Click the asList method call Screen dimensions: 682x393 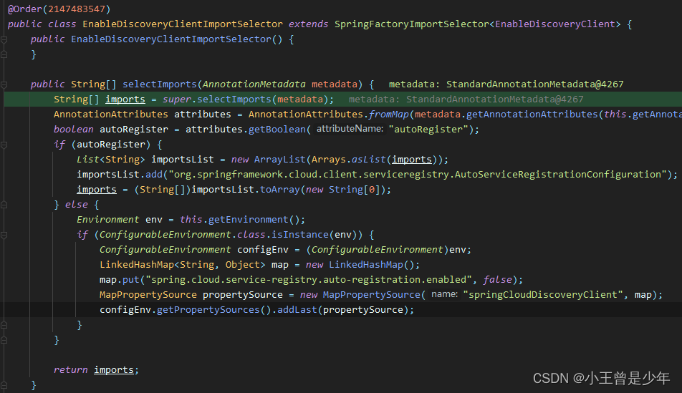pyautogui.click(x=369, y=159)
